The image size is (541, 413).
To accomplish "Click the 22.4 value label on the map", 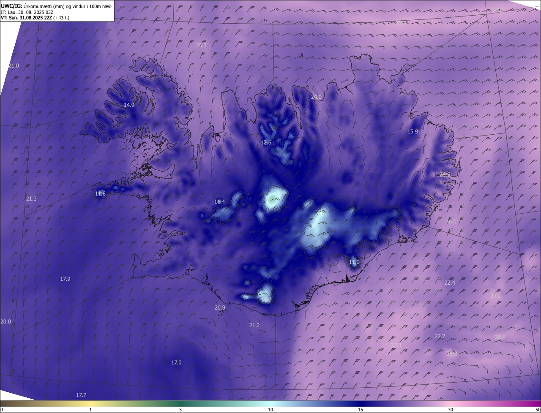I will pyautogui.click(x=450, y=283).
